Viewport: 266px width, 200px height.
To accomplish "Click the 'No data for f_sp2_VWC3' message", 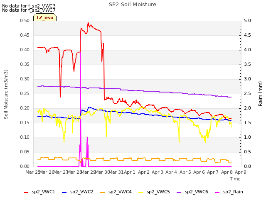I will [29, 6].
